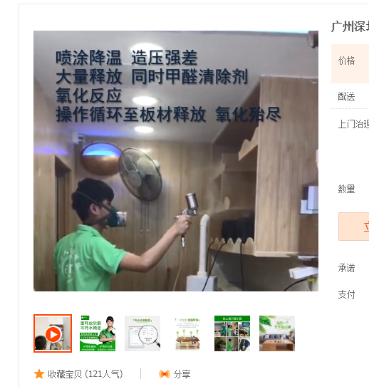The width and height of the screenshot is (369, 389).
Task: Click the 数量 quantity label
Action: pyautogui.click(x=346, y=189)
